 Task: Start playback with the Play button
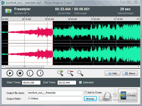pyautogui.click(x=10, y=73)
